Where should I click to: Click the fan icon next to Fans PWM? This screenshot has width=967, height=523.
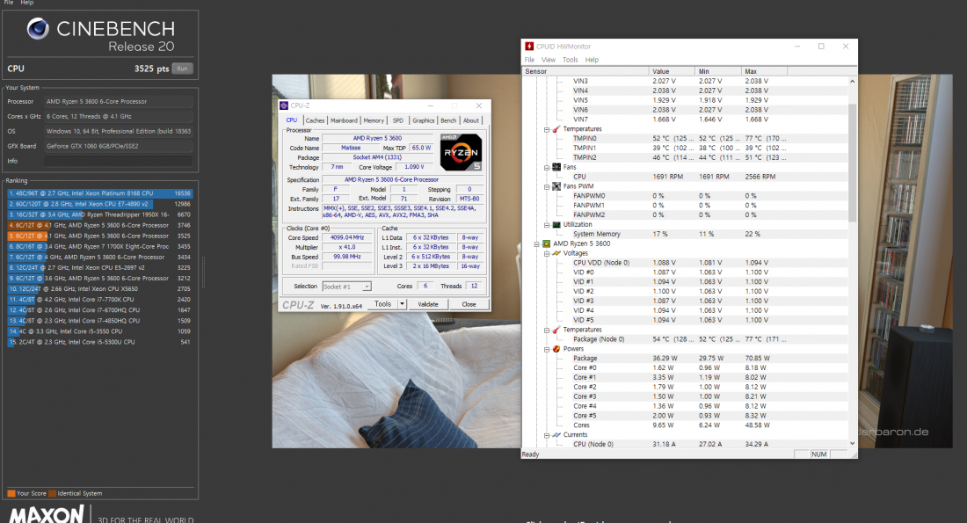[555, 186]
